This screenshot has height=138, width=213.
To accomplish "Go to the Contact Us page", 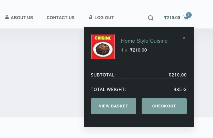I will tap(61, 17).
